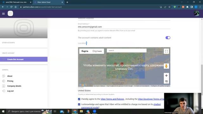Zoom out on the map

pos(166,81)
